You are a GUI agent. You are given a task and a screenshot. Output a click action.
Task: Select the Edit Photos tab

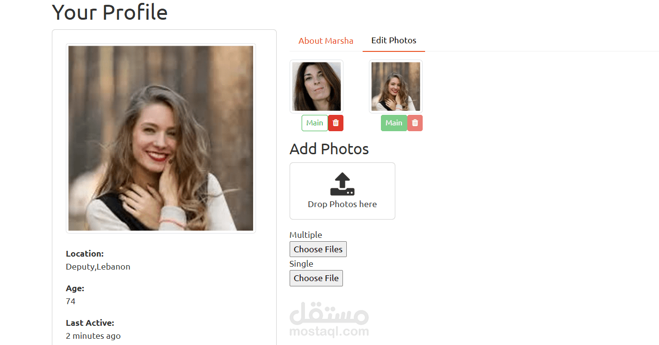click(394, 40)
